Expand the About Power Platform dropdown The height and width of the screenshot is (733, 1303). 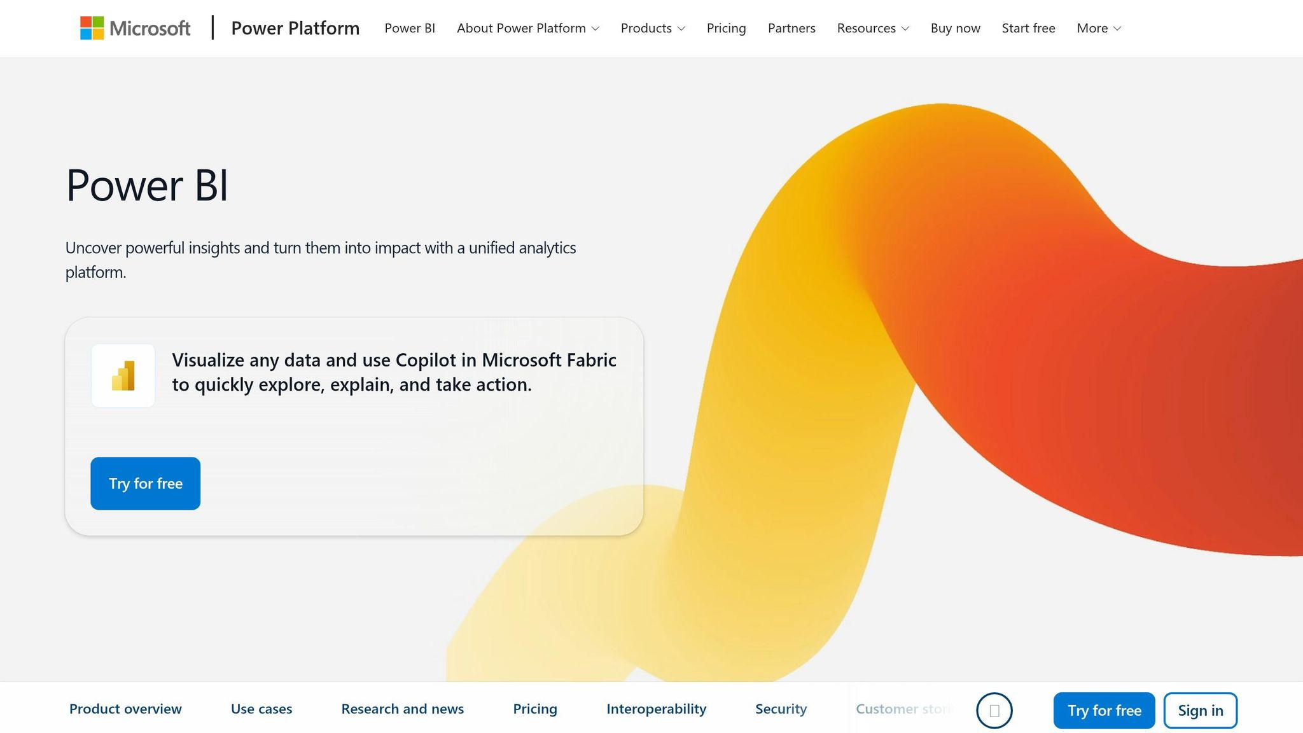[x=527, y=28]
